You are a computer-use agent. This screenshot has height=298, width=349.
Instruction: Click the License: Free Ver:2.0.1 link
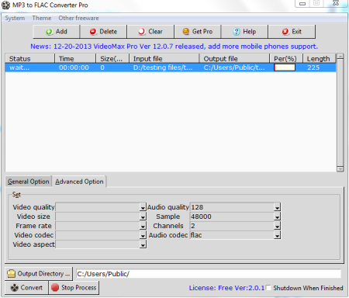point(226,288)
